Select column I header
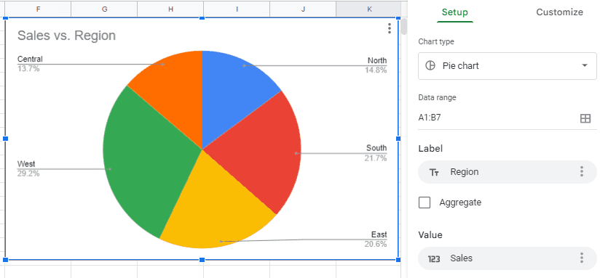608x278 pixels. coord(237,9)
